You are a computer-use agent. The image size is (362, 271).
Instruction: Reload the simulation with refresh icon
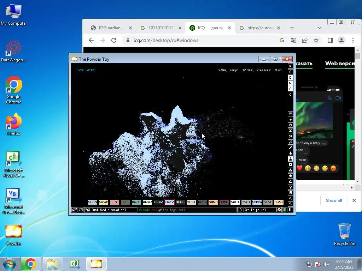click(x=81, y=210)
